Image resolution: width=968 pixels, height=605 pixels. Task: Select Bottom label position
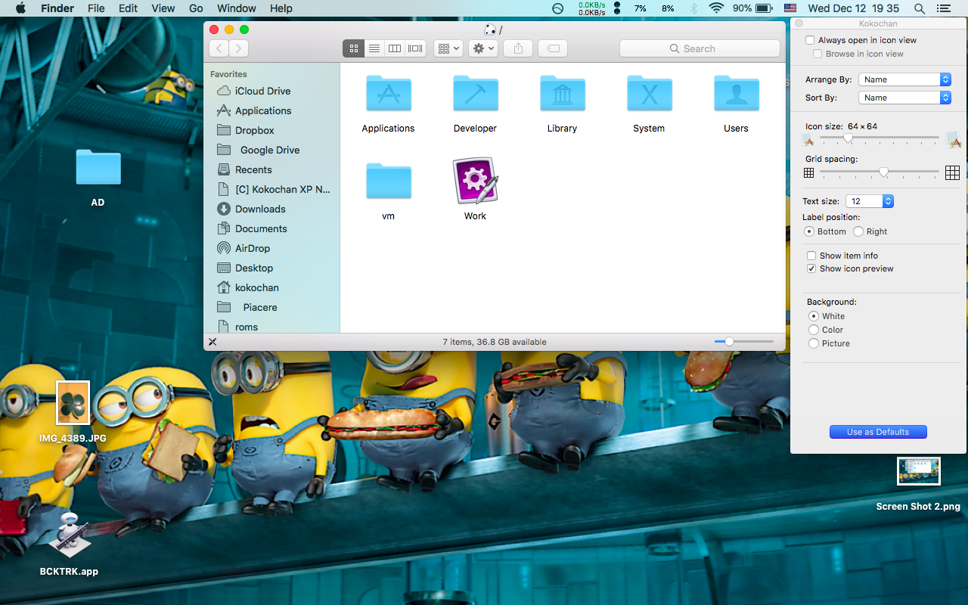[809, 231]
